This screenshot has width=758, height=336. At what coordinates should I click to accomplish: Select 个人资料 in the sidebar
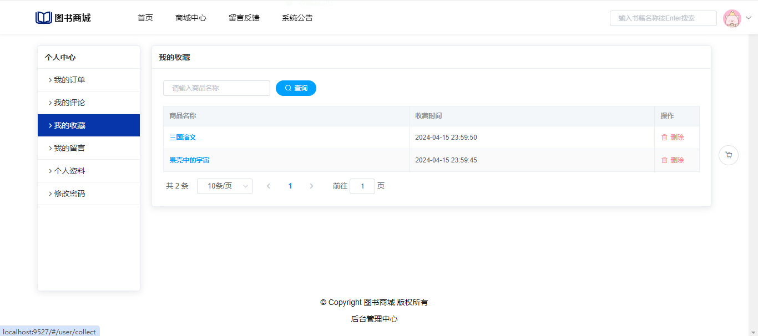pos(69,171)
